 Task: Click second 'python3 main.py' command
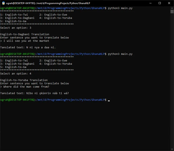tap(120, 54)
